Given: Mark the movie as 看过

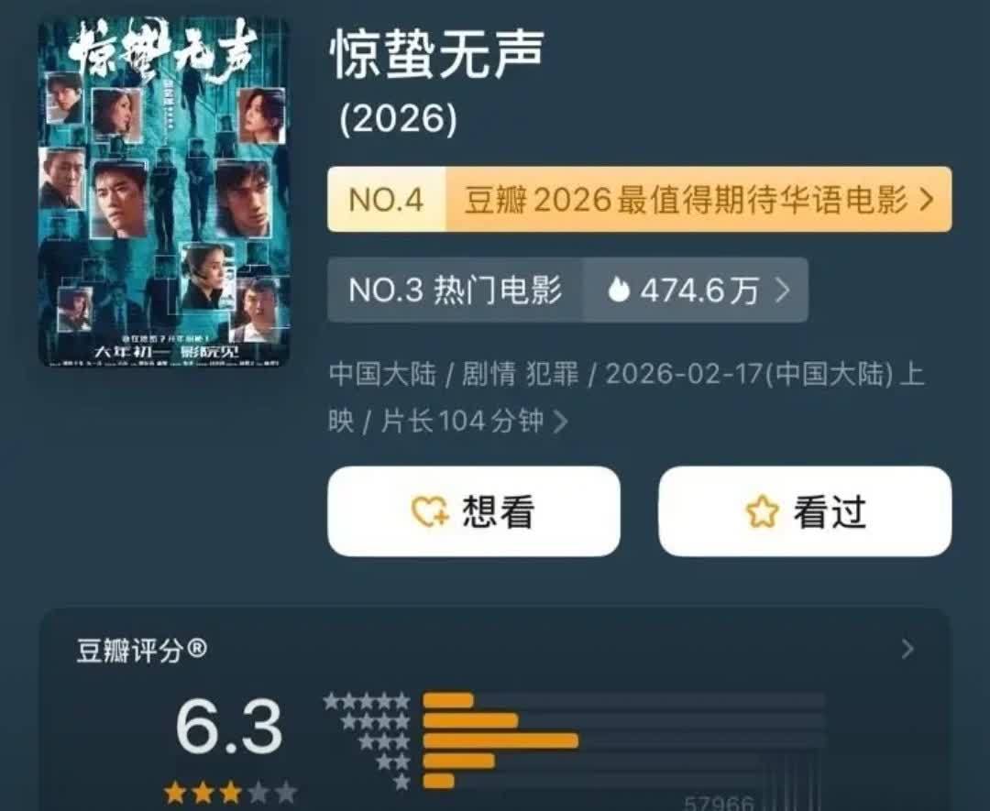Looking at the screenshot, I should click(805, 511).
